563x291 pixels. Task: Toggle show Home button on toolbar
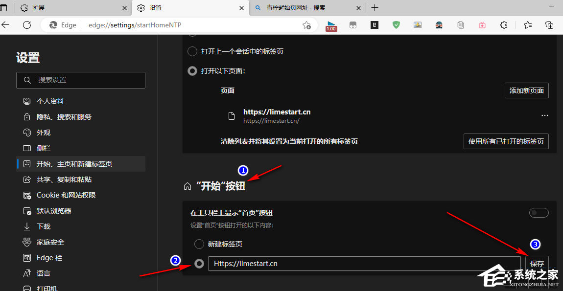coord(539,213)
